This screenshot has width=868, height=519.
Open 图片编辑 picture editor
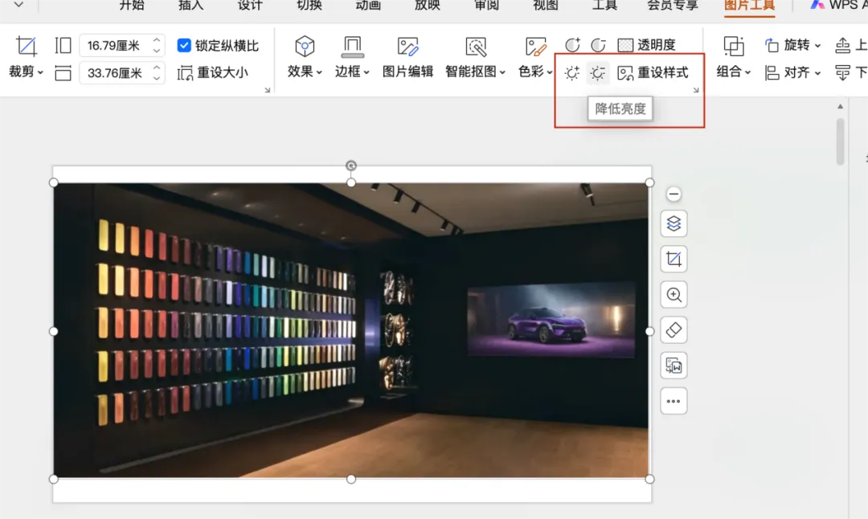(408, 58)
